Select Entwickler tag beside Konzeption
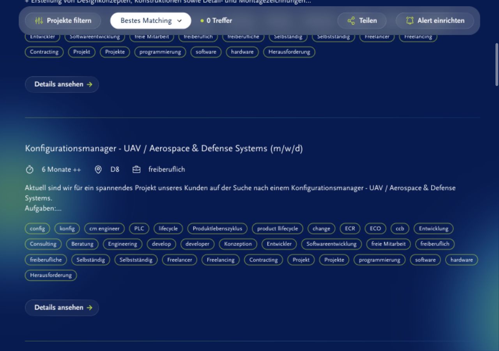Viewport: 499px width, 351px height. tap(279, 244)
